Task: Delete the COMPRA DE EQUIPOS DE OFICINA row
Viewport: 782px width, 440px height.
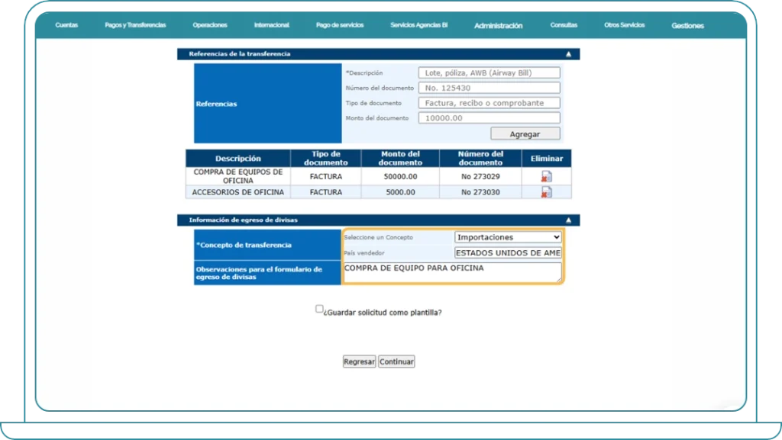Action: pos(546,176)
